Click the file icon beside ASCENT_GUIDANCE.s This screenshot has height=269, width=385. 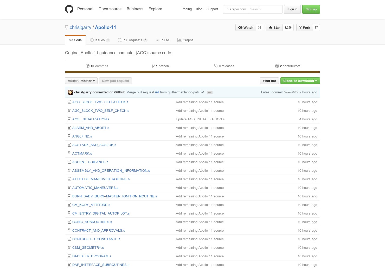[x=69, y=162]
